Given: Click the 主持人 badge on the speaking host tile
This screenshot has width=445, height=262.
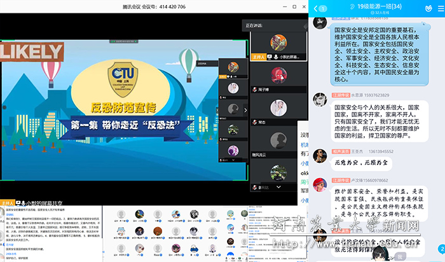Looking at the screenshot, I should 258,57.
